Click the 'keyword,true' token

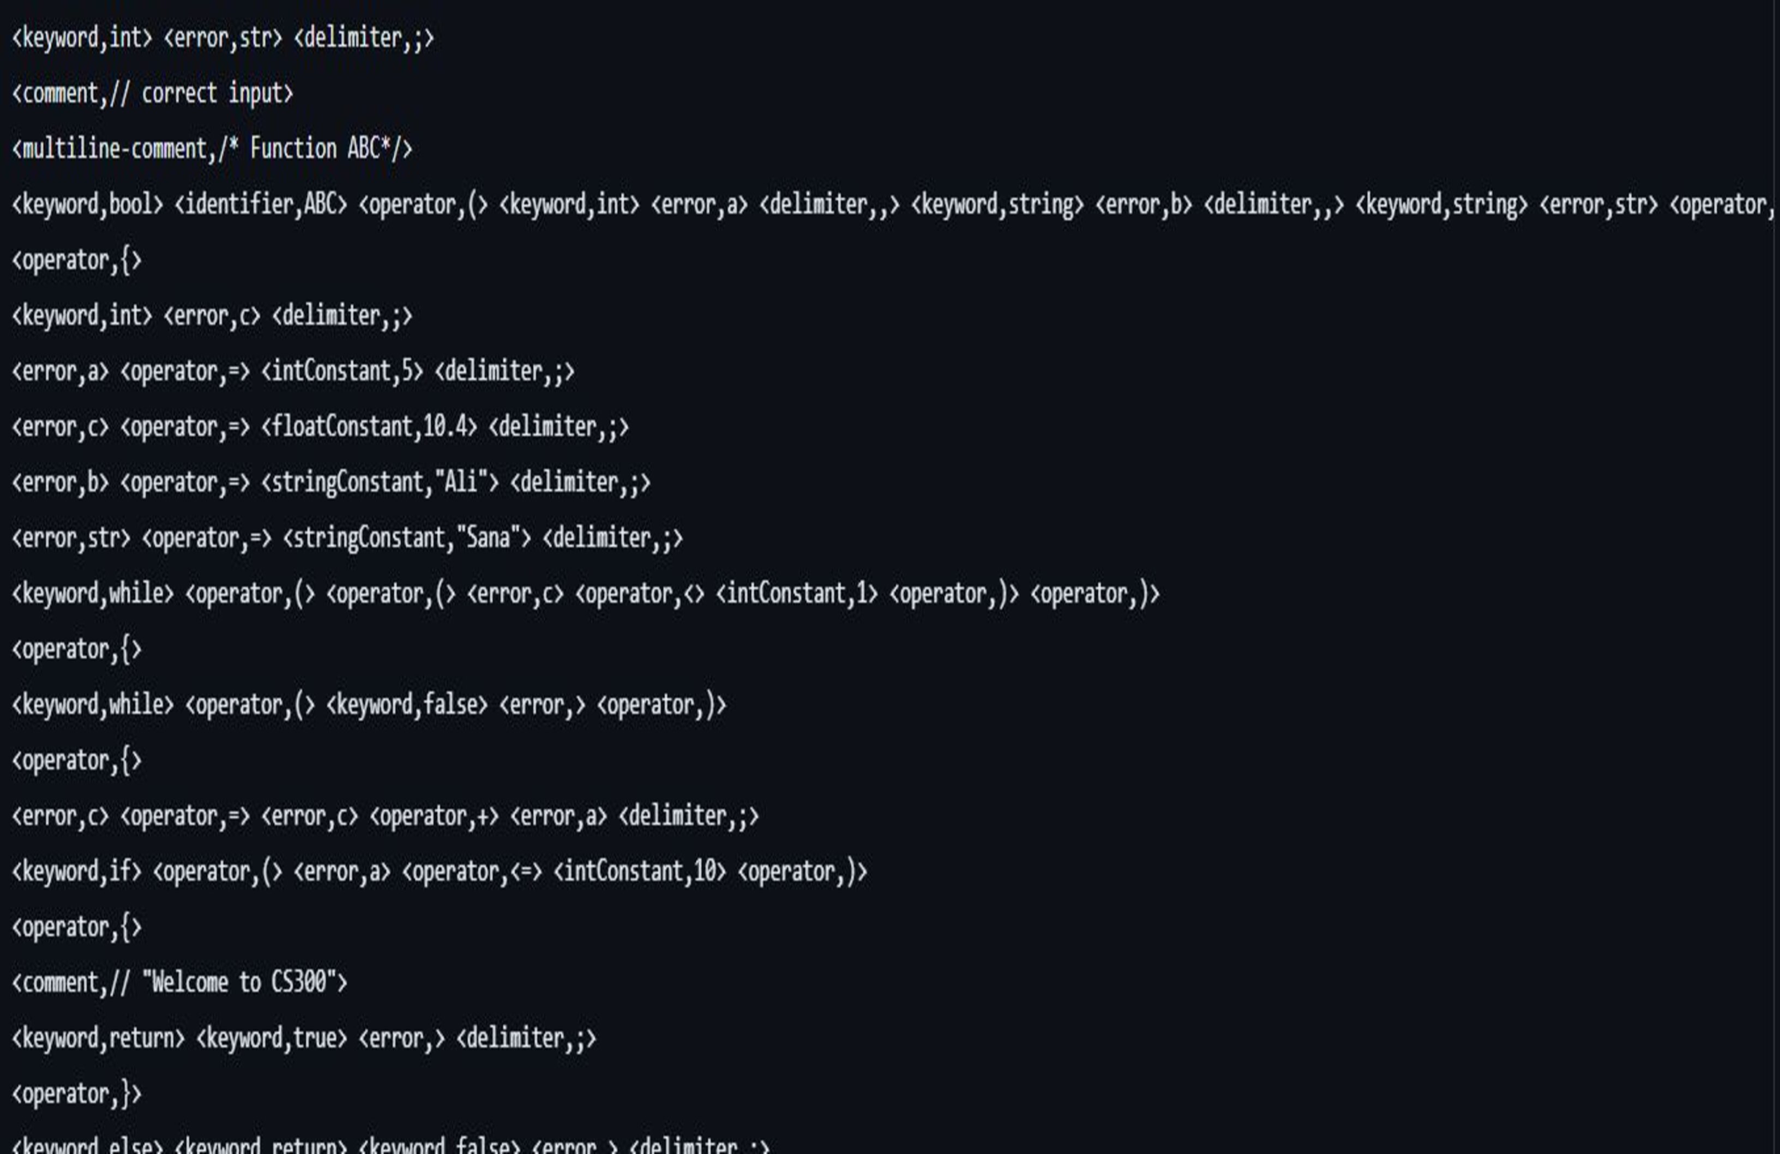[272, 1038]
